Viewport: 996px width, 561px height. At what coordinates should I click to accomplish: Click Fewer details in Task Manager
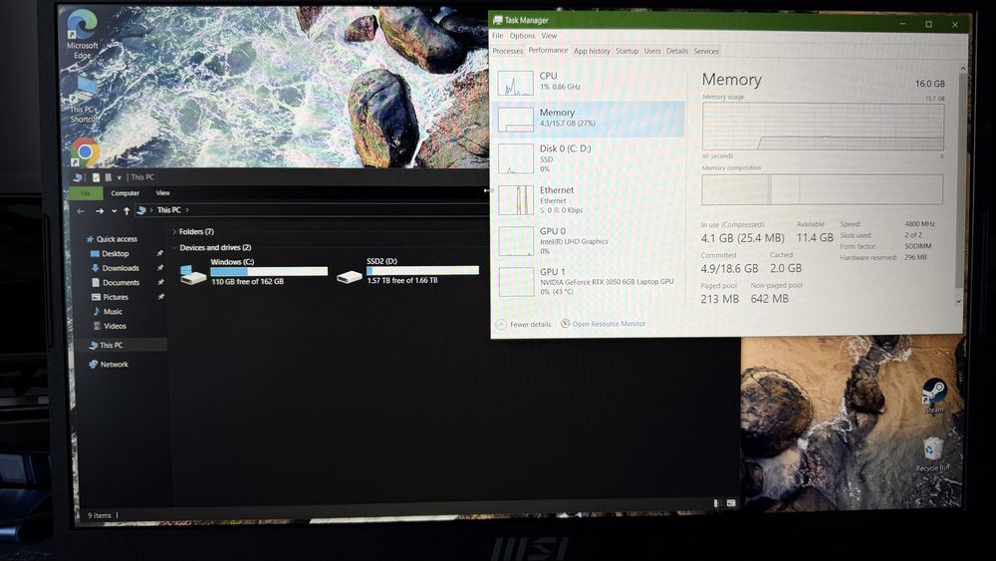pyautogui.click(x=524, y=324)
